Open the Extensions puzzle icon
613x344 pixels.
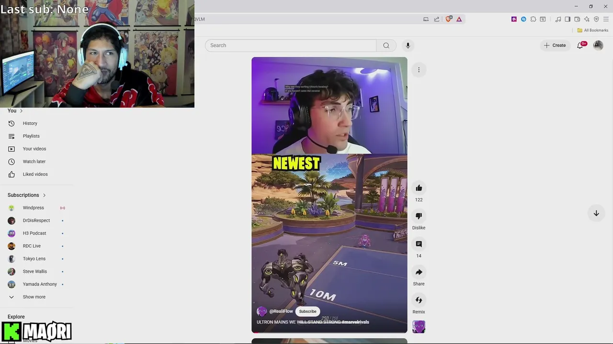(x=533, y=19)
